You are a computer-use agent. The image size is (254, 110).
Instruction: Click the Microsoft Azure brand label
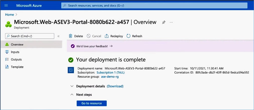29,6
